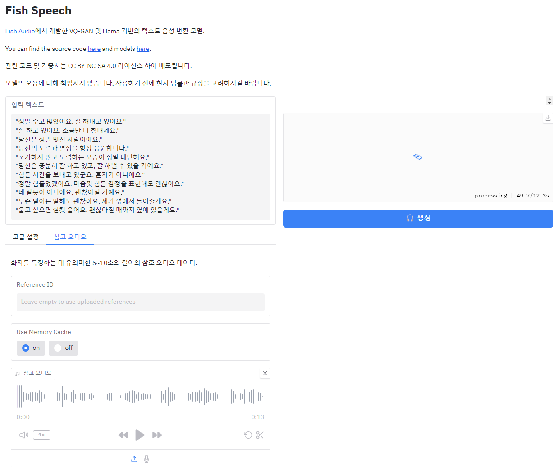Click the 'Use Memory Cache' label

pyautogui.click(x=44, y=332)
